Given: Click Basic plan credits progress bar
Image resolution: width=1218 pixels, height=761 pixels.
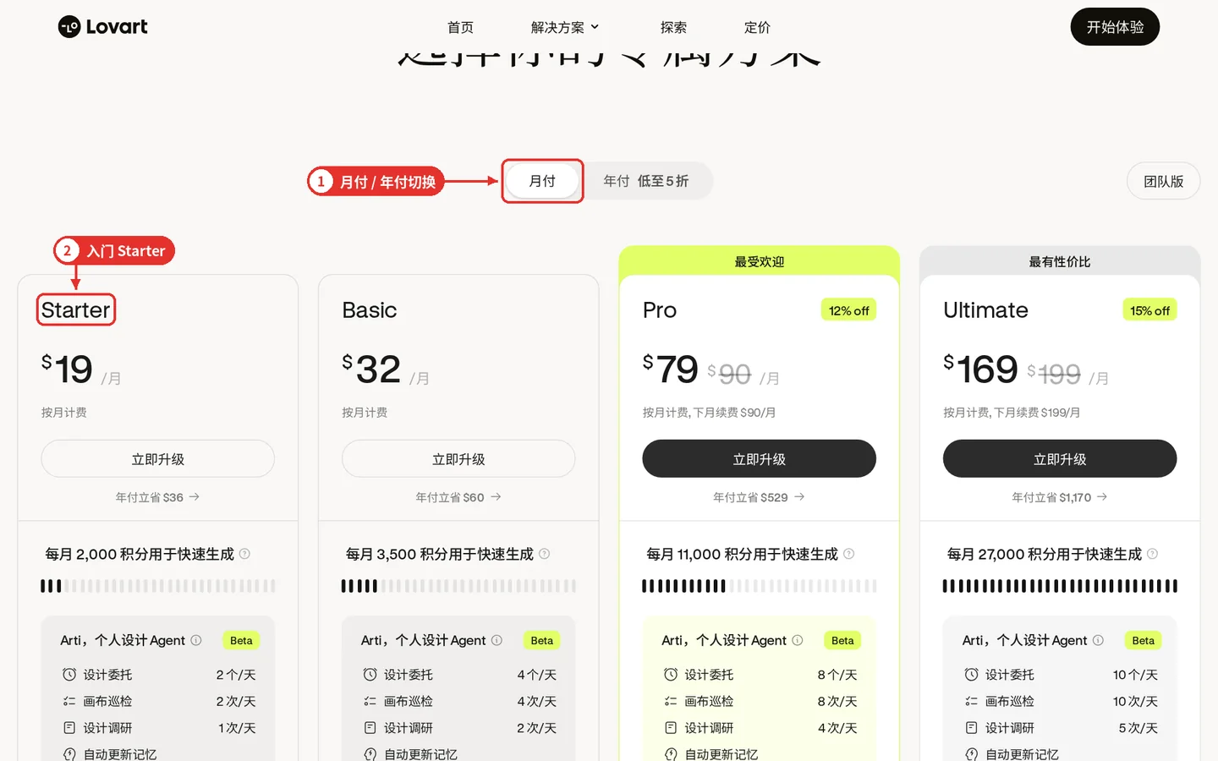Looking at the screenshot, I should tap(458, 586).
